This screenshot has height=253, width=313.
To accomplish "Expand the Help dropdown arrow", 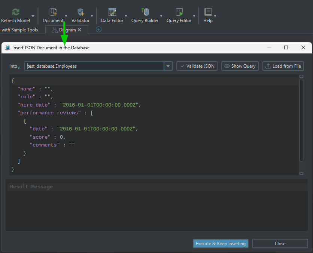I will coord(215,16).
